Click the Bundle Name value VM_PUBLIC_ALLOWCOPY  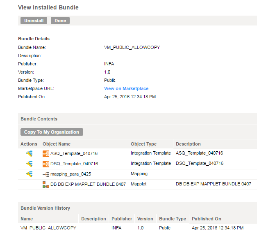(x=132, y=47)
